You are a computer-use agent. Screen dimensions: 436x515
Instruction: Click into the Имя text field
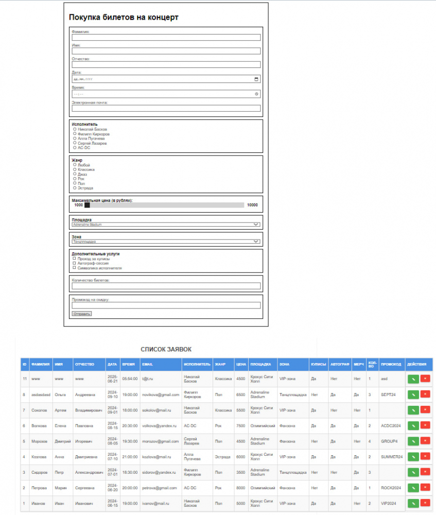point(166,51)
